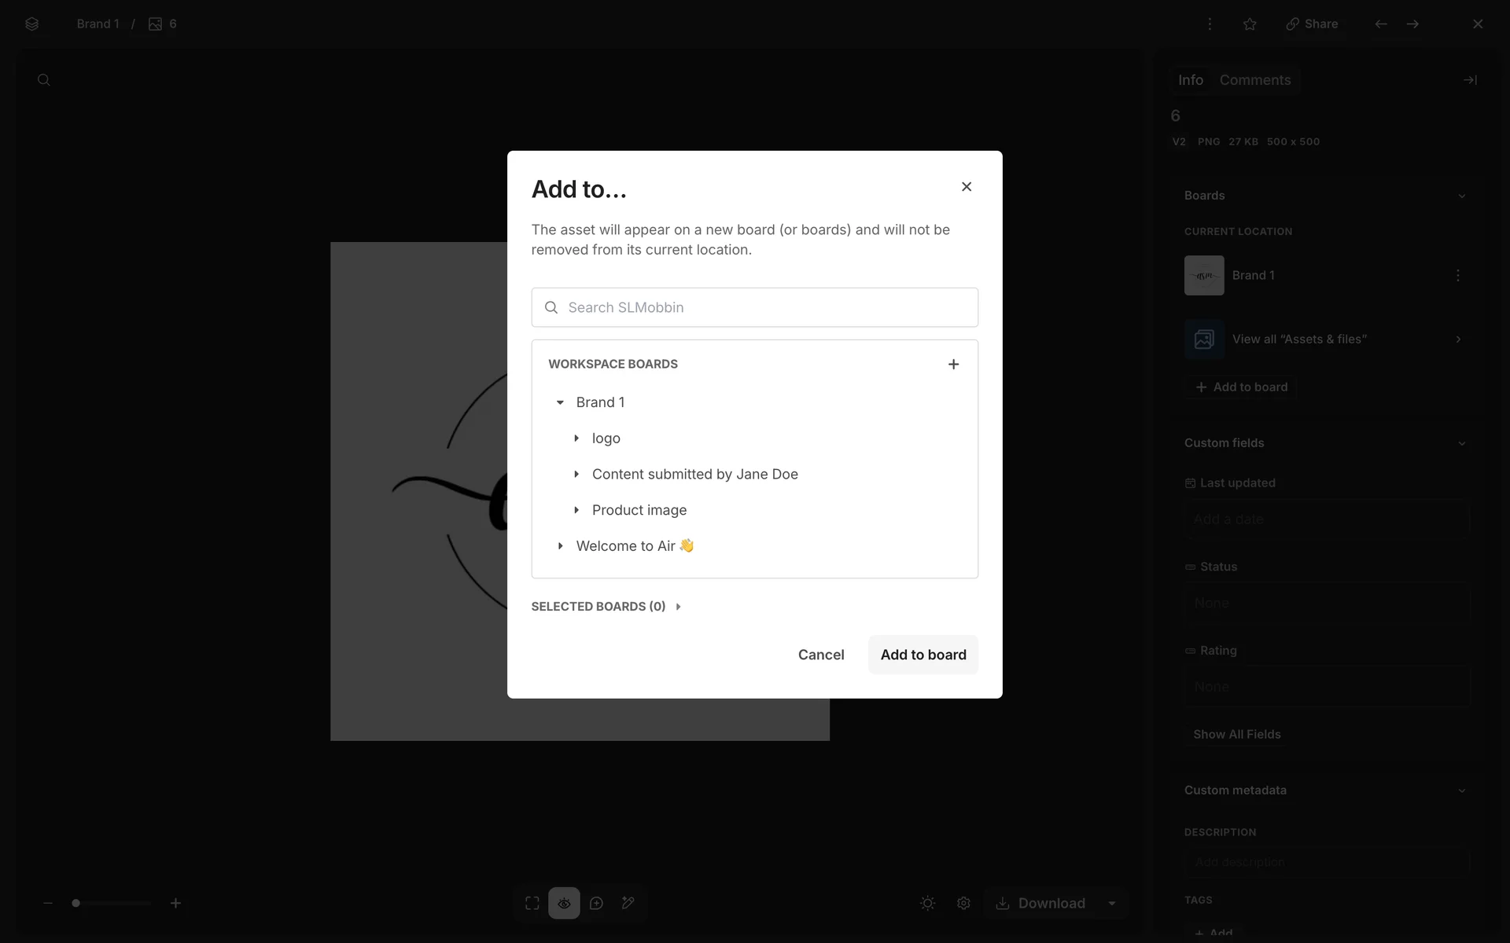The image size is (1510, 943).
Task: Click the annotate pencil icon
Action: point(628,903)
